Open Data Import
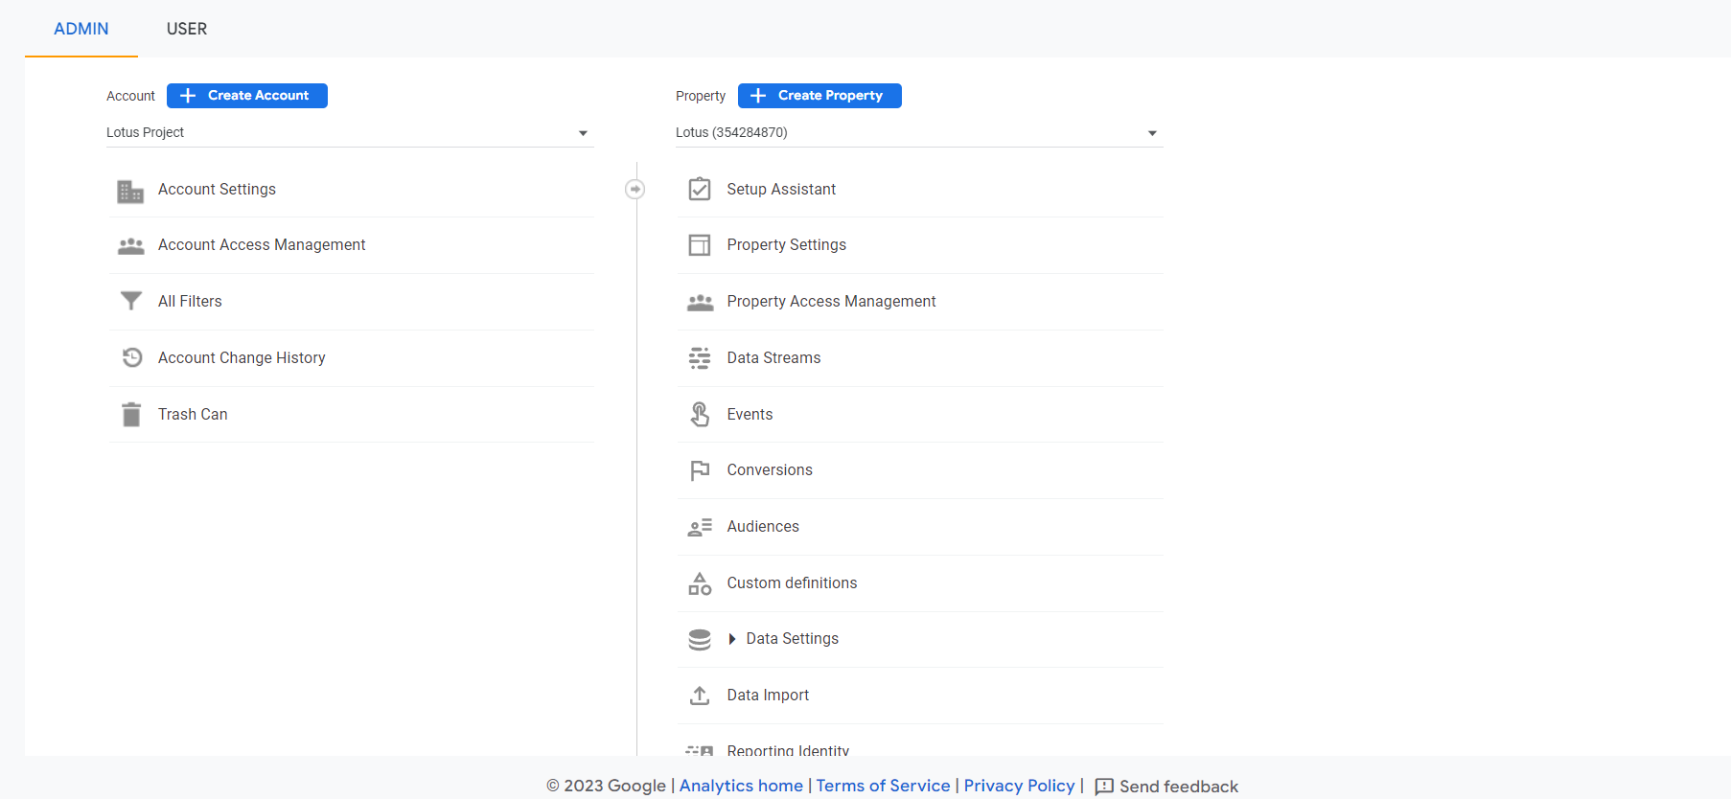The image size is (1731, 799). [x=768, y=696]
